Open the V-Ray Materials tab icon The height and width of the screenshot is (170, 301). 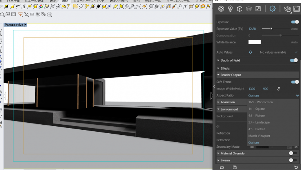pyautogui.click(x=221, y=9)
